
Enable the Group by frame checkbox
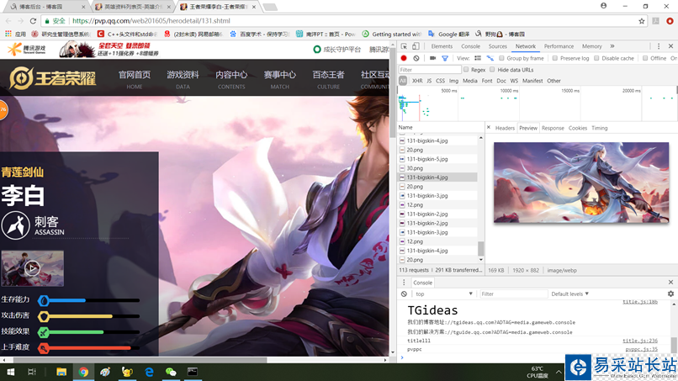click(x=501, y=58)
